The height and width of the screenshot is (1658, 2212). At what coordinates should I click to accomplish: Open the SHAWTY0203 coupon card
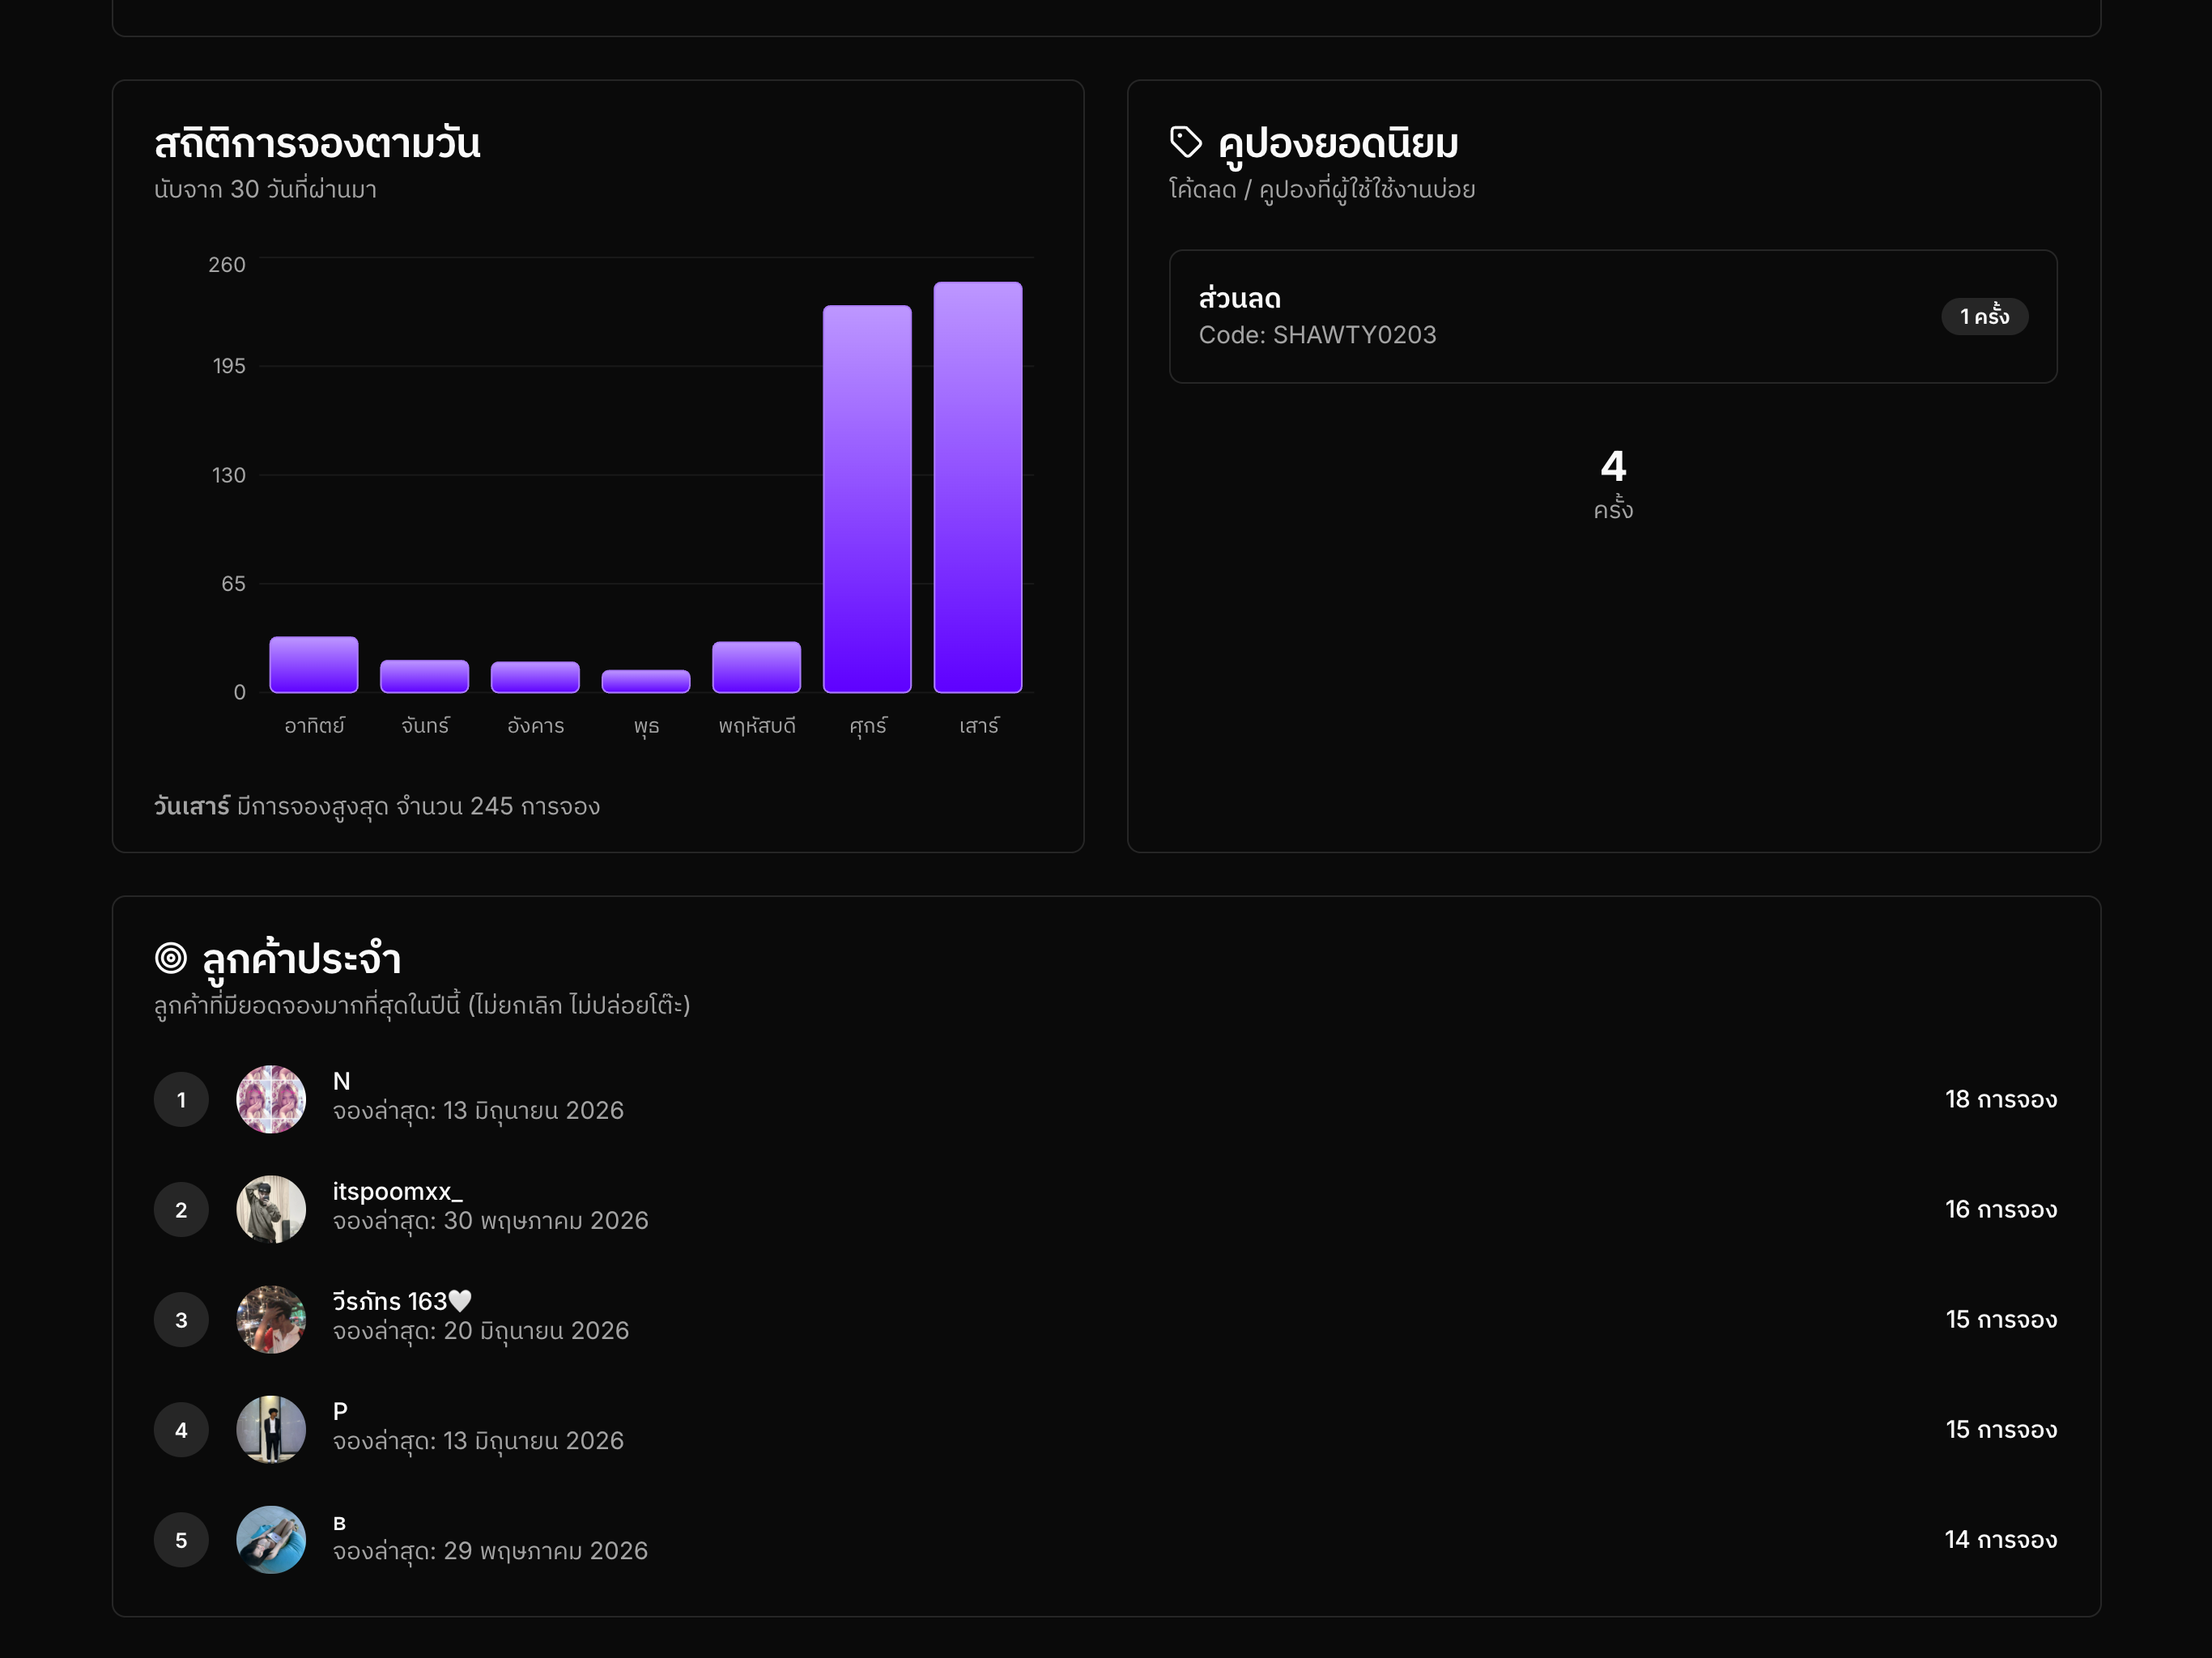[x=1613, y=316]
